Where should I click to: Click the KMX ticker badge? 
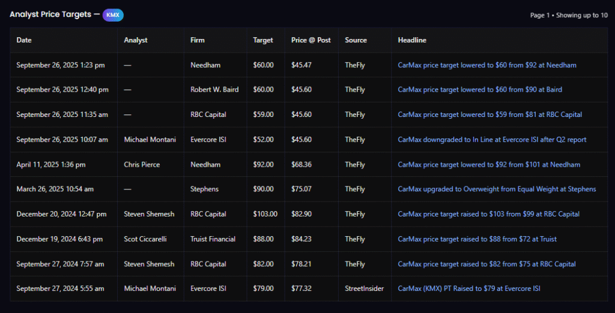pyautogui.click(x=113, y=15)
